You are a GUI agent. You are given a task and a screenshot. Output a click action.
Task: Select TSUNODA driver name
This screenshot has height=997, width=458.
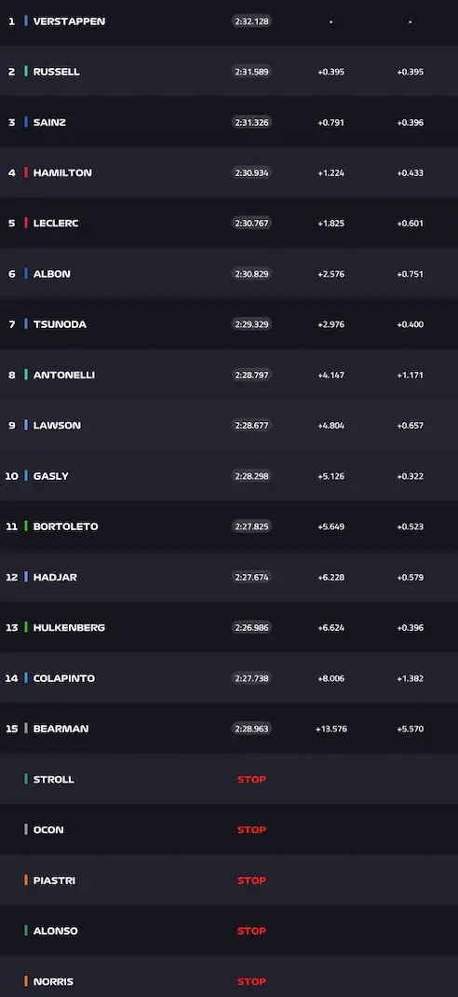[60, 324]
